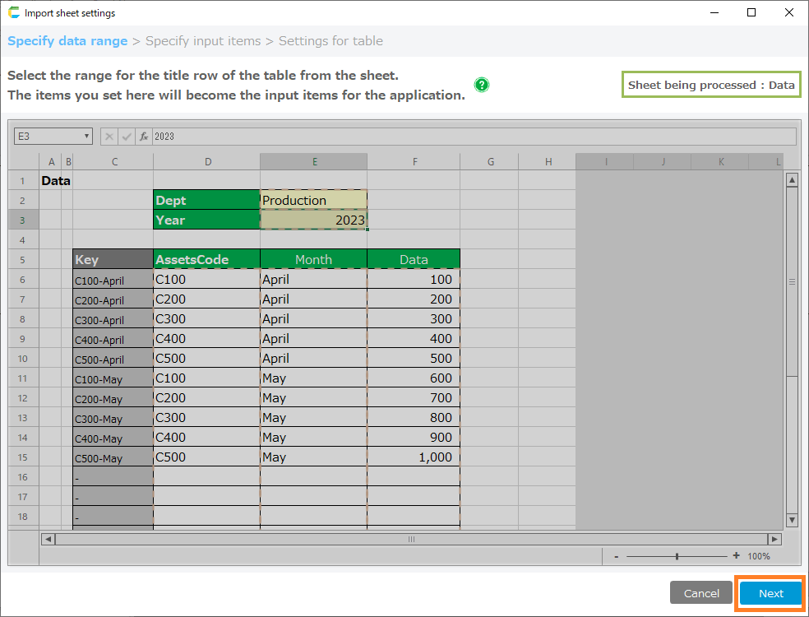Screen dimensions: 809x617
Task: Click the zoom in plus icon
Action: click(x=736, y=556)
